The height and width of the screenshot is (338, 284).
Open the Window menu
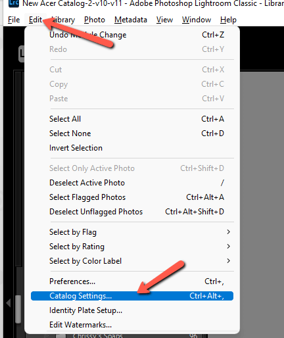click(x=197, y=20)
